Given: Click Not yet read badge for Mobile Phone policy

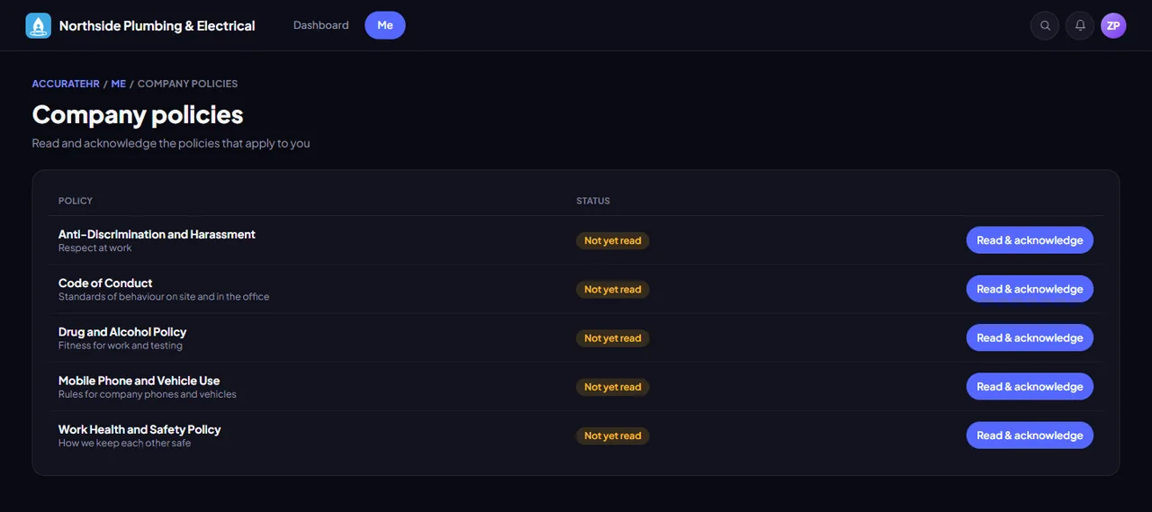Looking at the screenshot, I should [613, 387].
